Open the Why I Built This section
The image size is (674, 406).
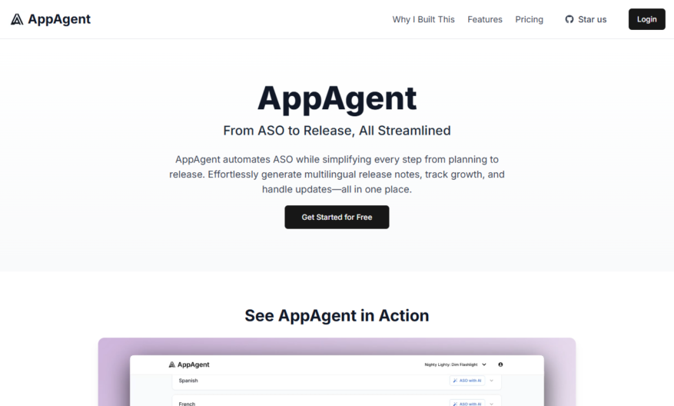(x=423, y=19)
